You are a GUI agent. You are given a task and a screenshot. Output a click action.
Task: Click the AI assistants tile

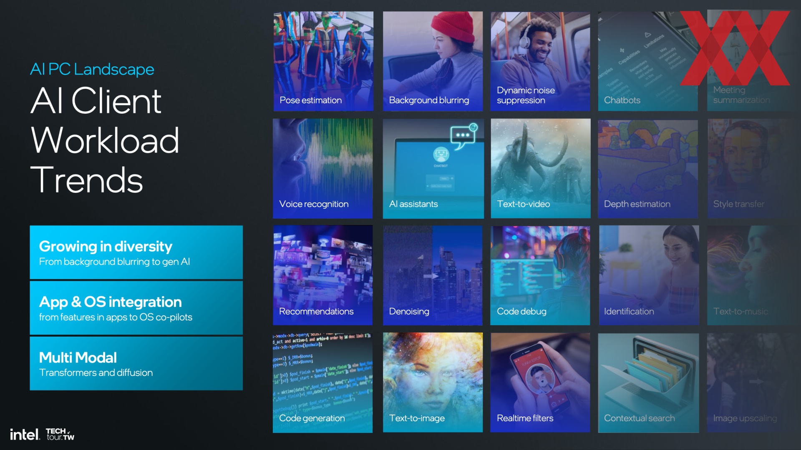[x=433, y=169]
